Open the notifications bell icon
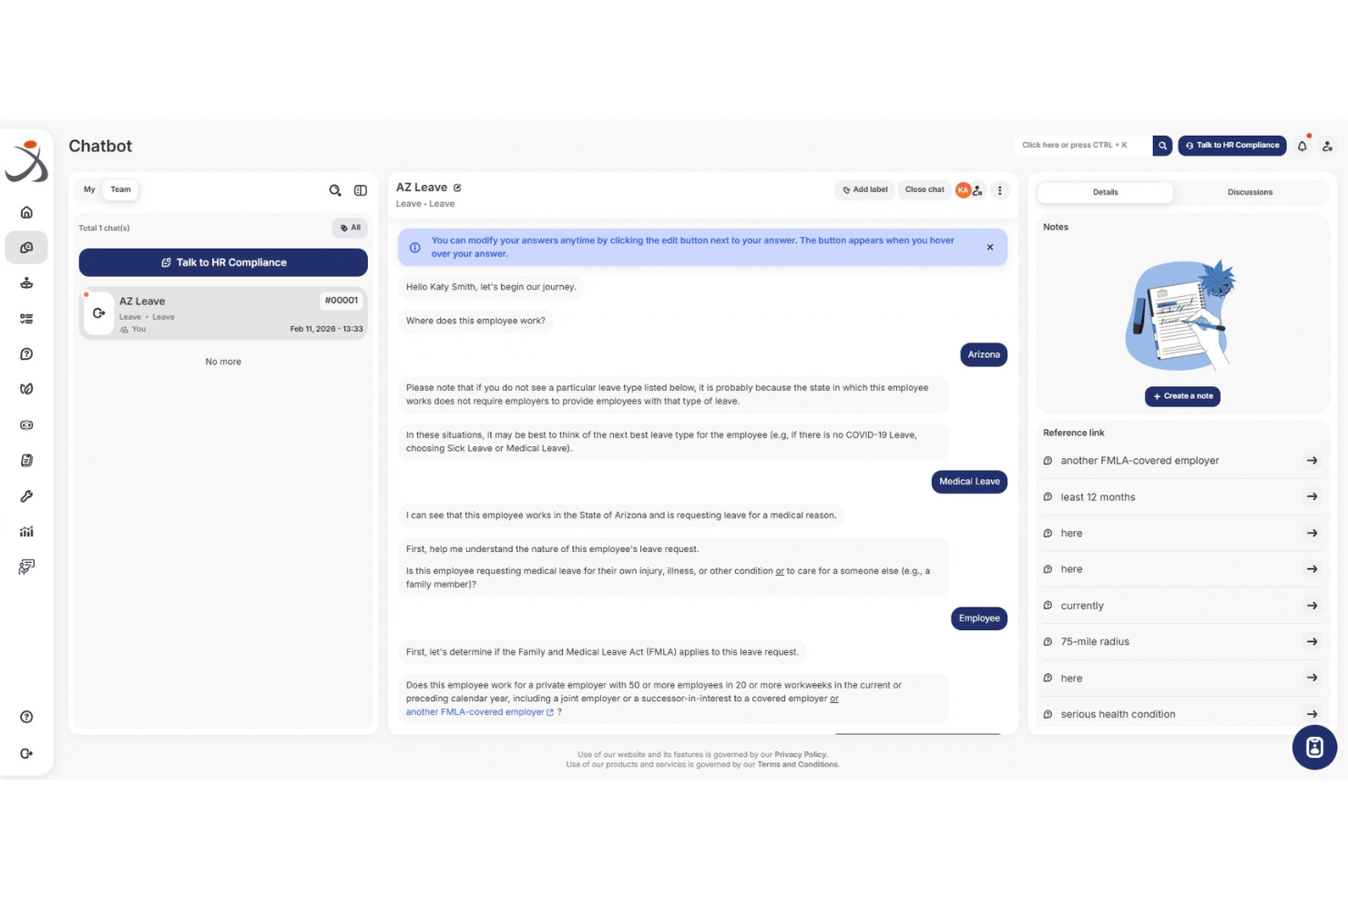 tap(1302, 146)
